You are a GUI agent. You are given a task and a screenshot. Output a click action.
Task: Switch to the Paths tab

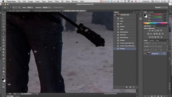tap(157, 40)
